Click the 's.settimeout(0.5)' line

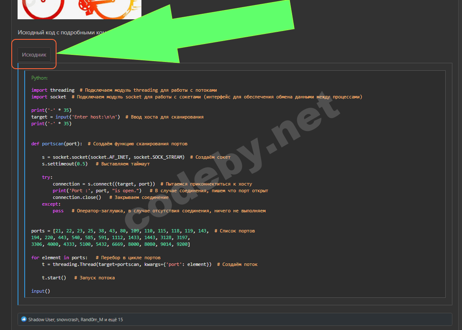click(x=96, y=164)
